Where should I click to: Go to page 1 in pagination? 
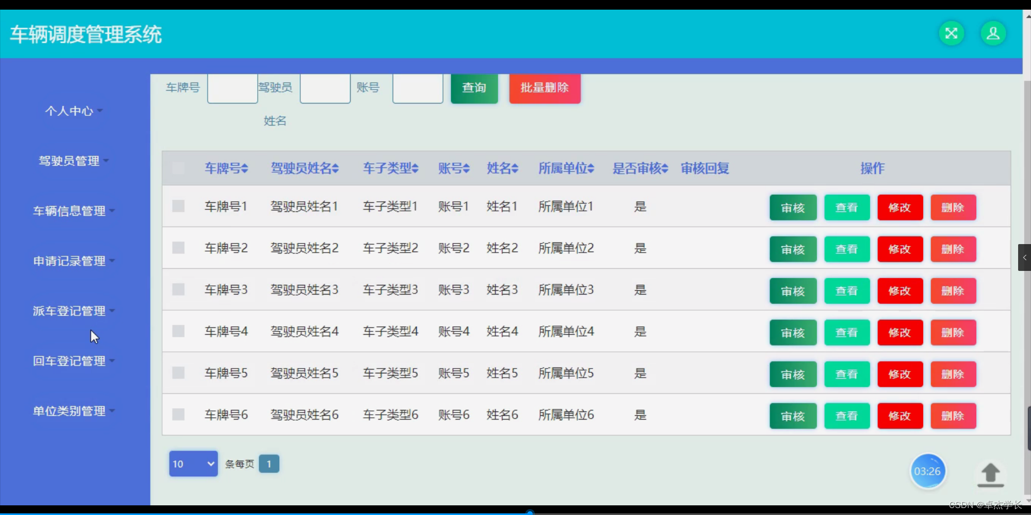(x=269, y=464)
